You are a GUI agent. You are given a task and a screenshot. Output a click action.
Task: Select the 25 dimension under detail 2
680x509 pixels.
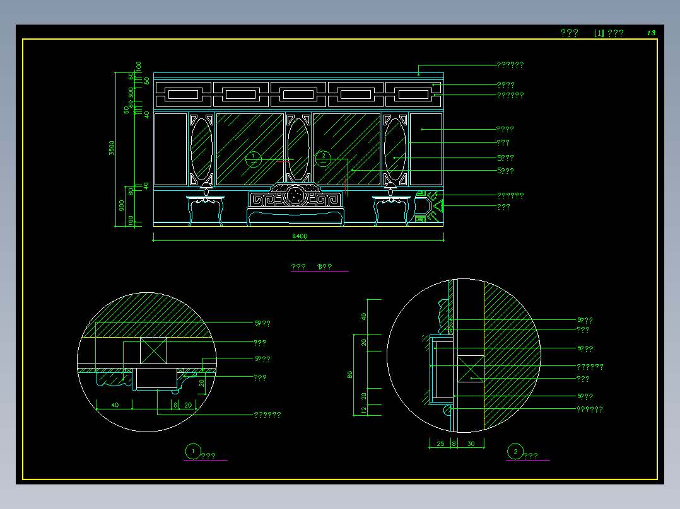pos(440,443)
